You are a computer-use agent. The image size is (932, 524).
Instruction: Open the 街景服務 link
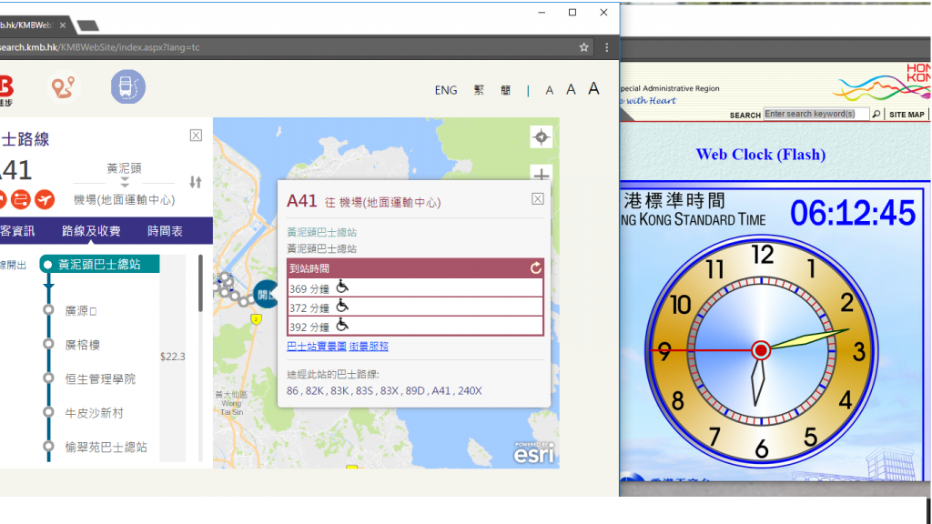pos(369,347)
